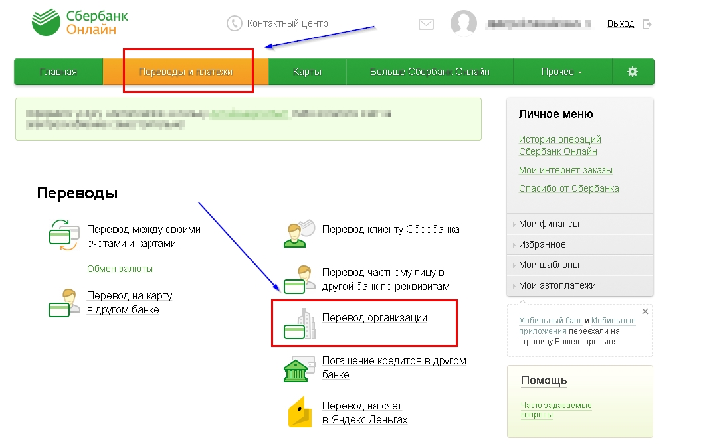Click the private person bank transfer icon
Screen dimensions: 705x444
click(x=300, y=279)
